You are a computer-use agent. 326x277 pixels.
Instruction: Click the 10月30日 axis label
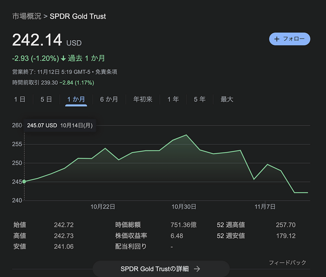pos(184,207)
